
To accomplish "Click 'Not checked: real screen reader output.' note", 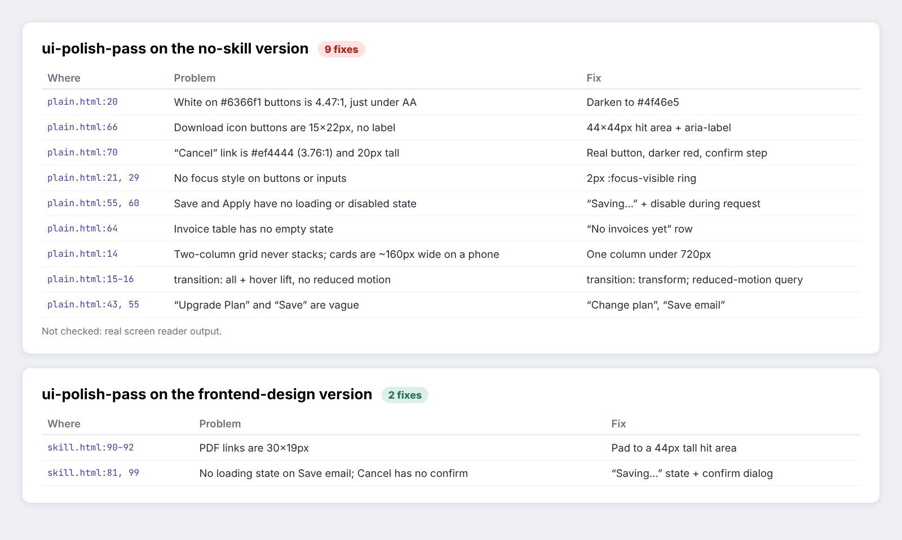I will point(131,331).
